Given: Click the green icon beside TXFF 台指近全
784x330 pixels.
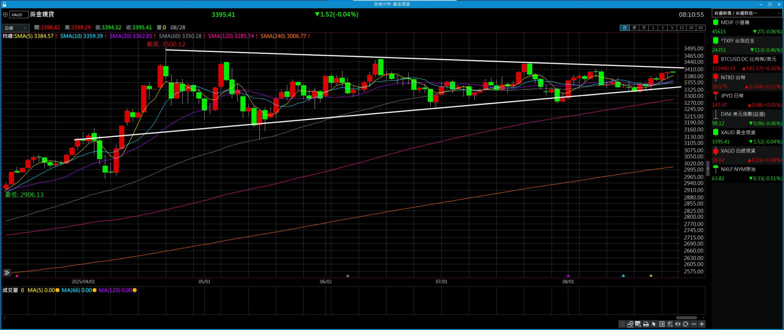Looking at the screenshot, I should pyautogui.click(x=715, y=41).
